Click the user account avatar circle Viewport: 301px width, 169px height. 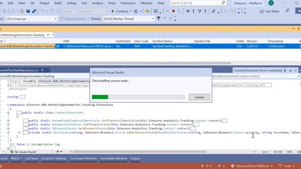point(271,3)
